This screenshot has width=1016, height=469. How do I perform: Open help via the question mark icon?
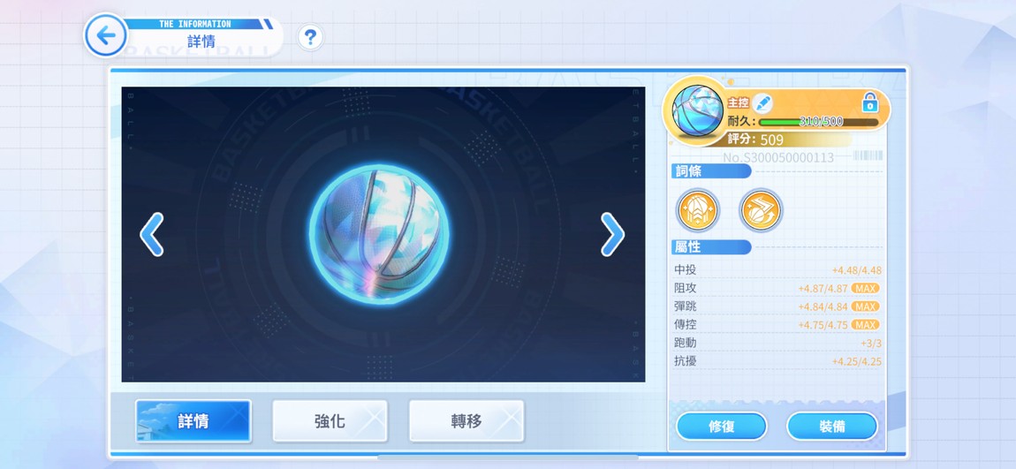point(310,38)
